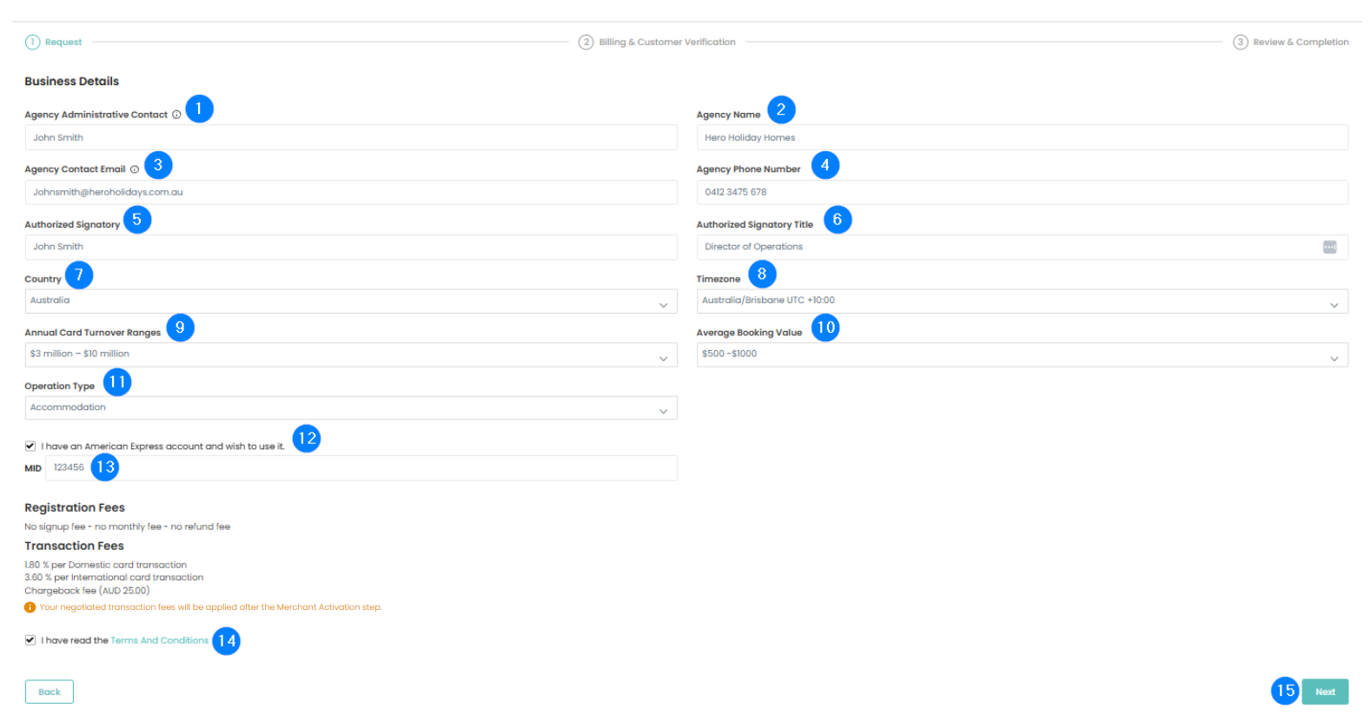
Task: Uncheck the American Express account checkbox
Action: click(x=30, y=446)
